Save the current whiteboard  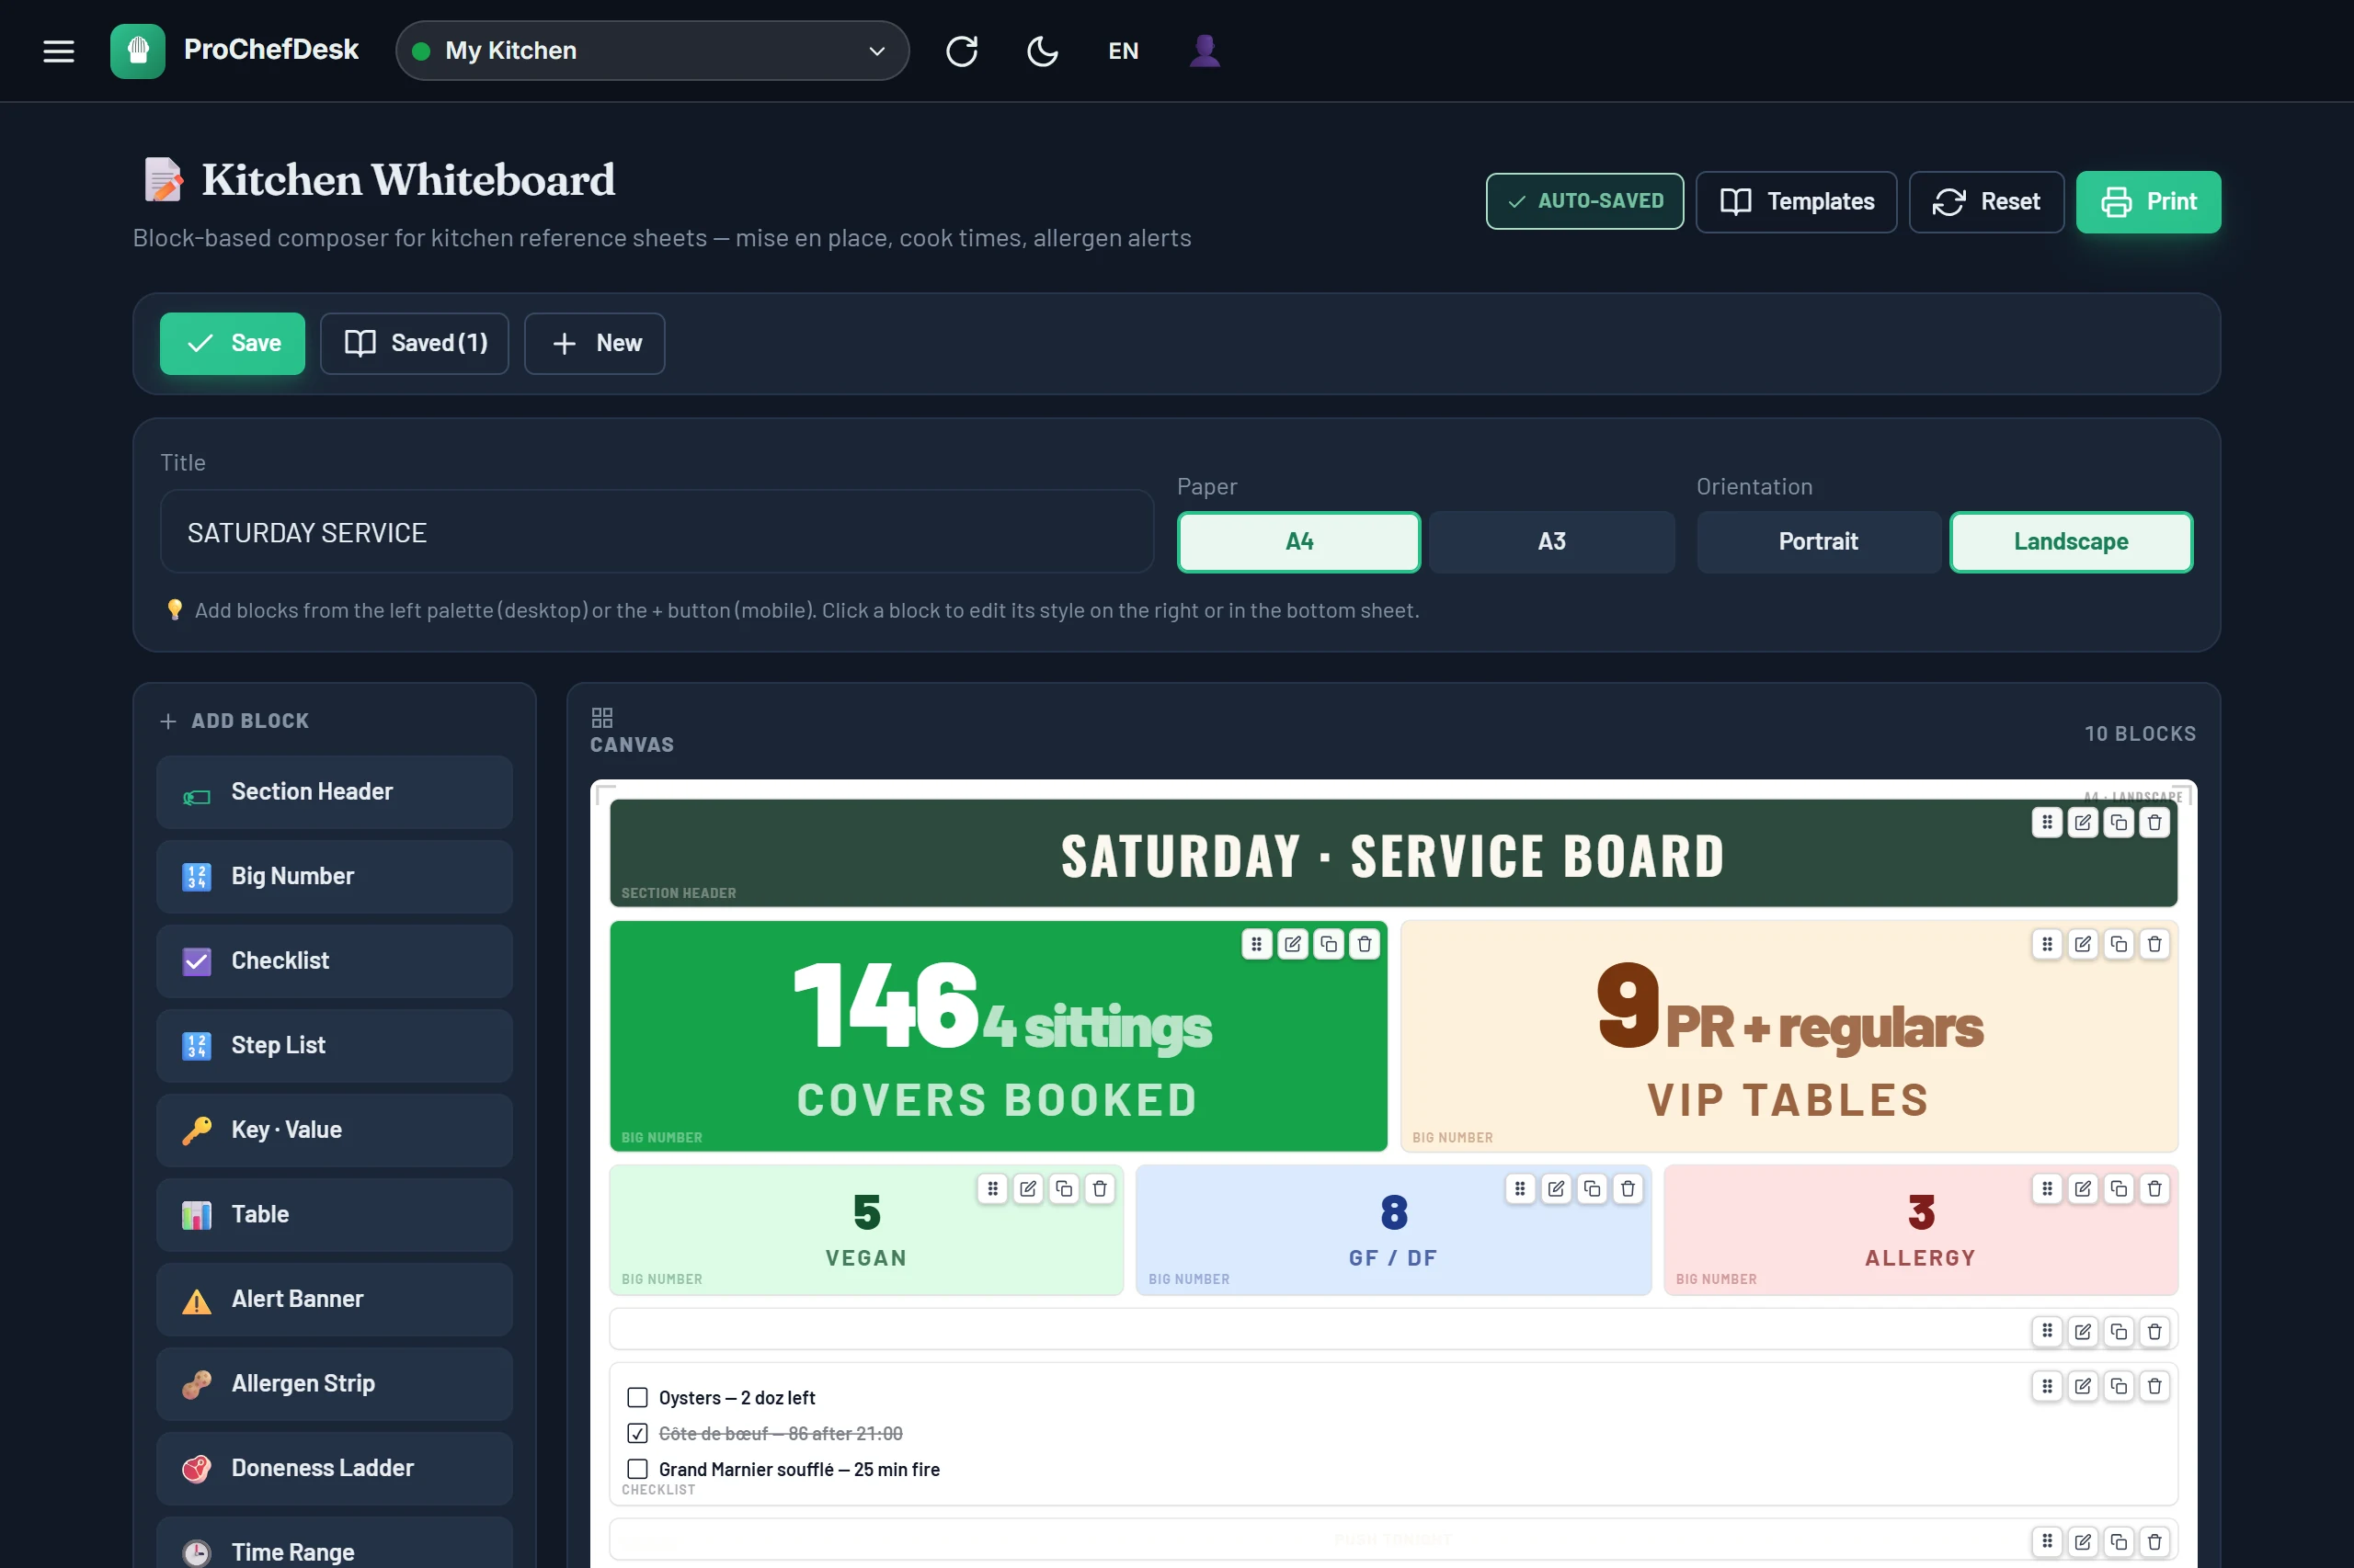(x=232, y=343)
